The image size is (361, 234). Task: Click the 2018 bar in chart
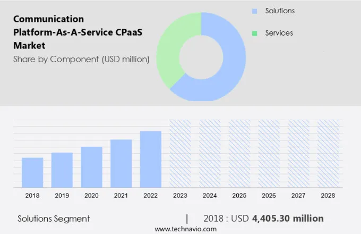32,172
